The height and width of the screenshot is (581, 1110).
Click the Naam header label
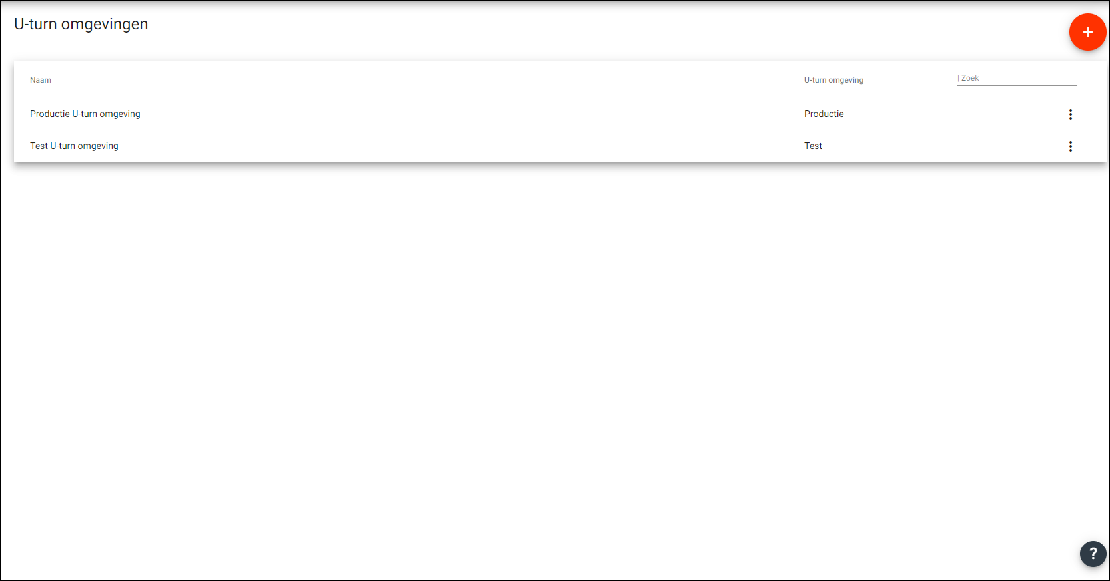coord(41,80)
